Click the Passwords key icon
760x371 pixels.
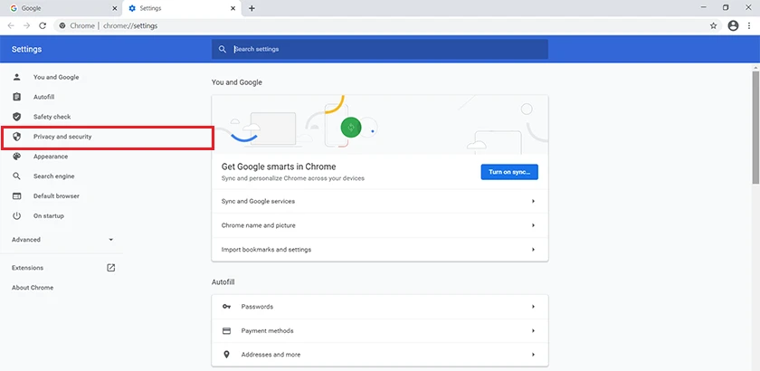(226, 307)
